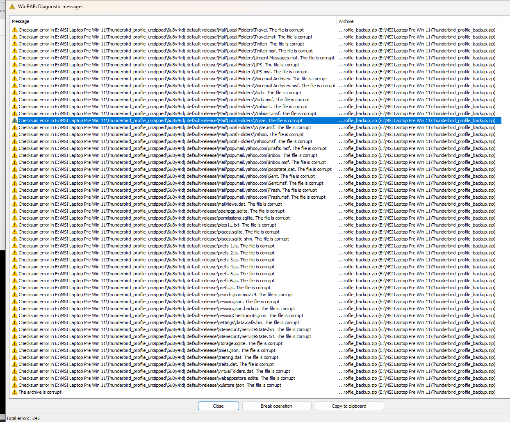Click the Break operation button

[x=276, y=406]
